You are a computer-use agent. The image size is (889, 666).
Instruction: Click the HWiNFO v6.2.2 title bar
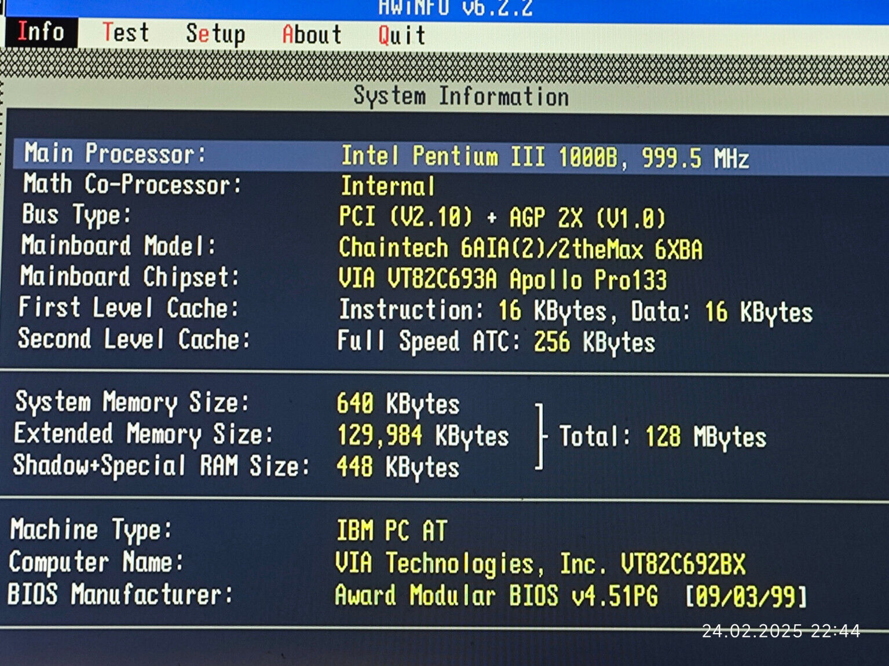click(455, 8)
